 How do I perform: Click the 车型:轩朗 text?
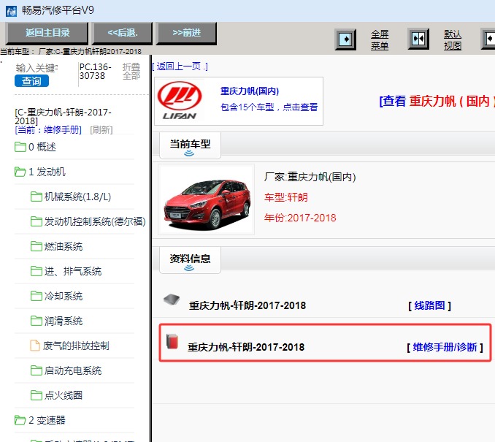(x=286, y=197)
